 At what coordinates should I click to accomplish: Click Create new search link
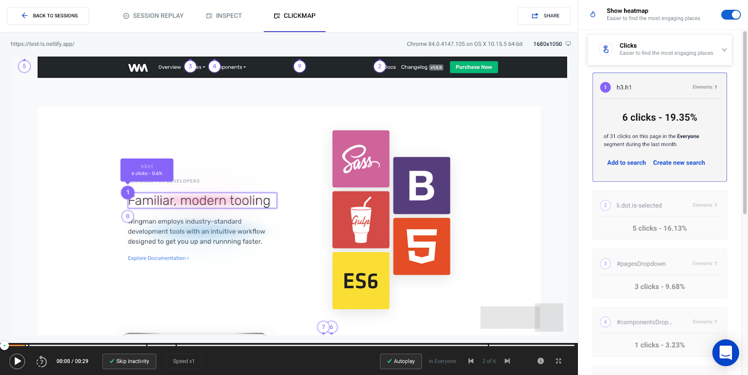[679, 163]
